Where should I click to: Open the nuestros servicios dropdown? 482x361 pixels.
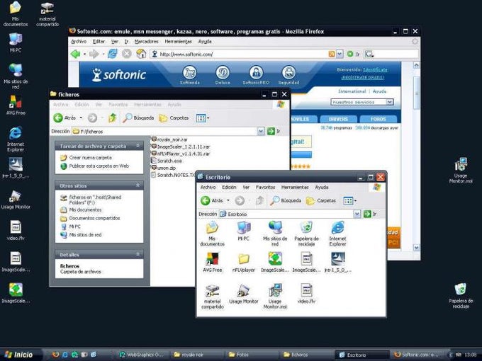389,102
